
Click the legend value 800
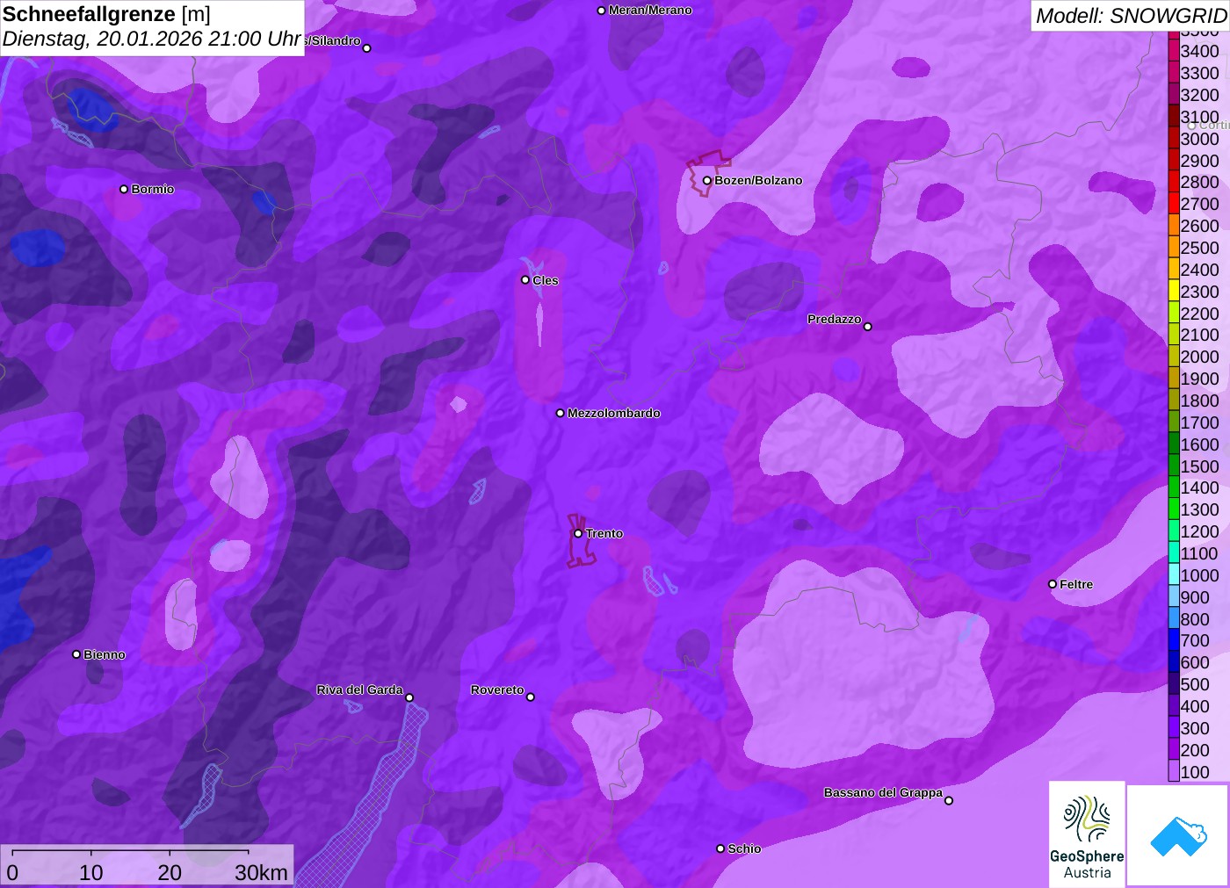tap(1195, 619)
